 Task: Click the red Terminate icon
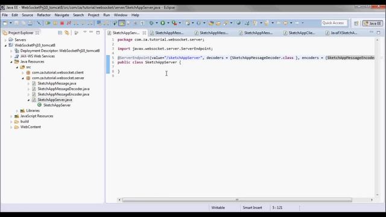pos(62,23)
